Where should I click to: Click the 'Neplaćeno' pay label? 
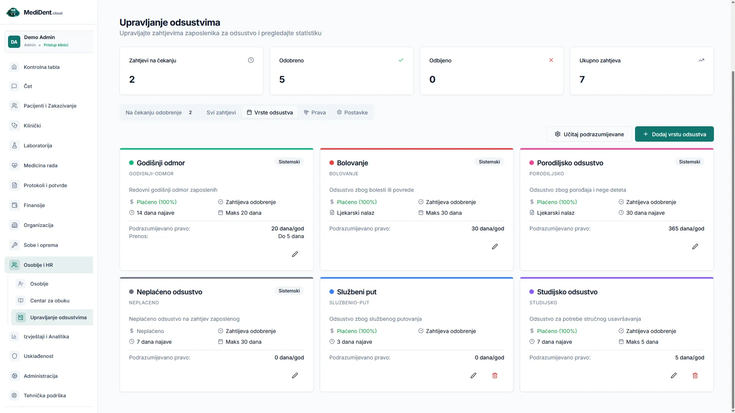(150, 331)
